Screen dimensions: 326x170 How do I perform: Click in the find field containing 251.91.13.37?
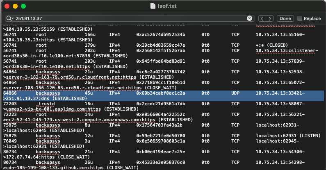123,18
